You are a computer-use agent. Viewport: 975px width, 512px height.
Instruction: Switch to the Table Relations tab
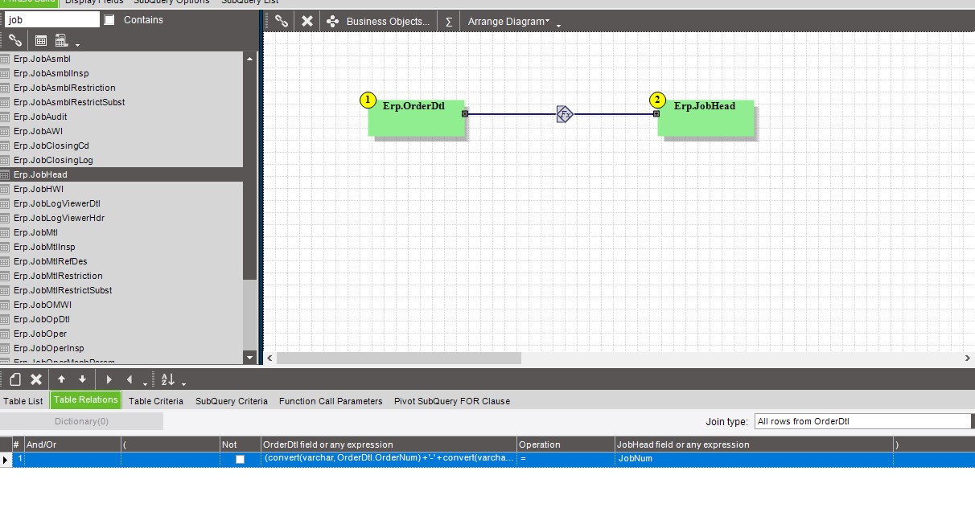click(x=86, y=399)
